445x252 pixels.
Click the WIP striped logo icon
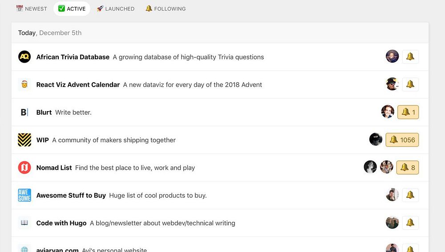pyautogui.click(x=24, y=140)
